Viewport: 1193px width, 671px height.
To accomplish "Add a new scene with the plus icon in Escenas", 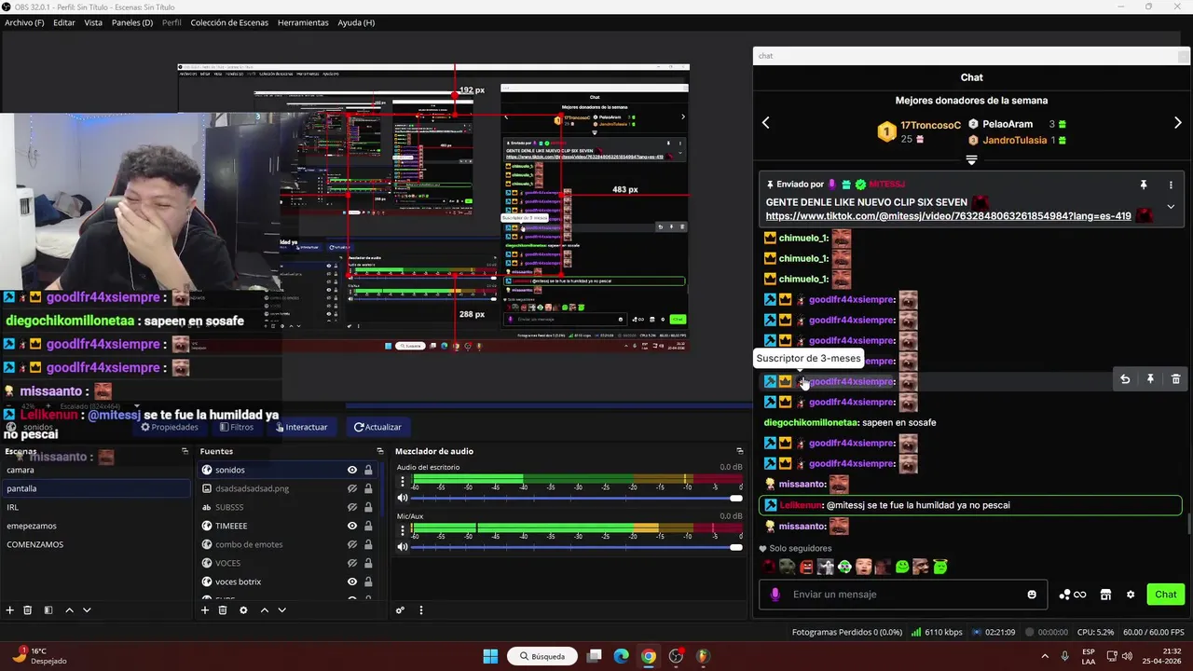I will [x=10, y=610].
